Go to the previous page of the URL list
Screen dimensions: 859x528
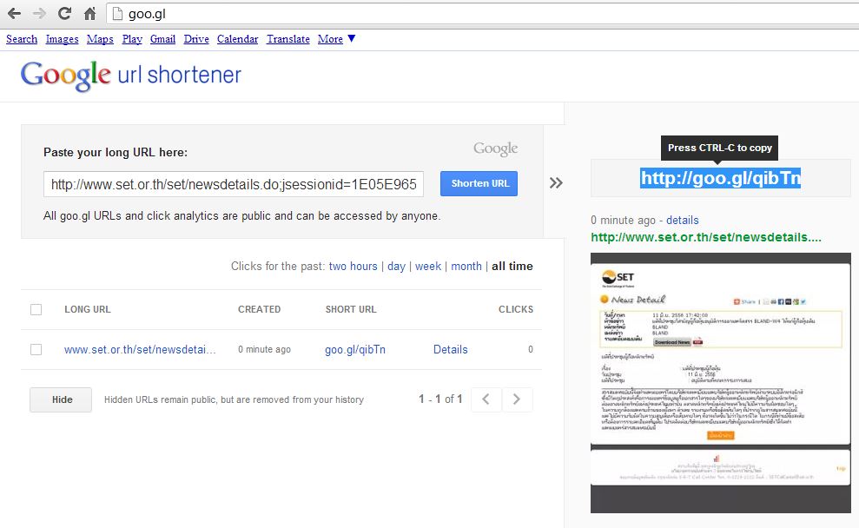click(486, 399)
